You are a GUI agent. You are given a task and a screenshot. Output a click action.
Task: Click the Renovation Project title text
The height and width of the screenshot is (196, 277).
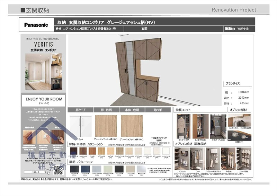pyautogui.click(x=234, y=10)
